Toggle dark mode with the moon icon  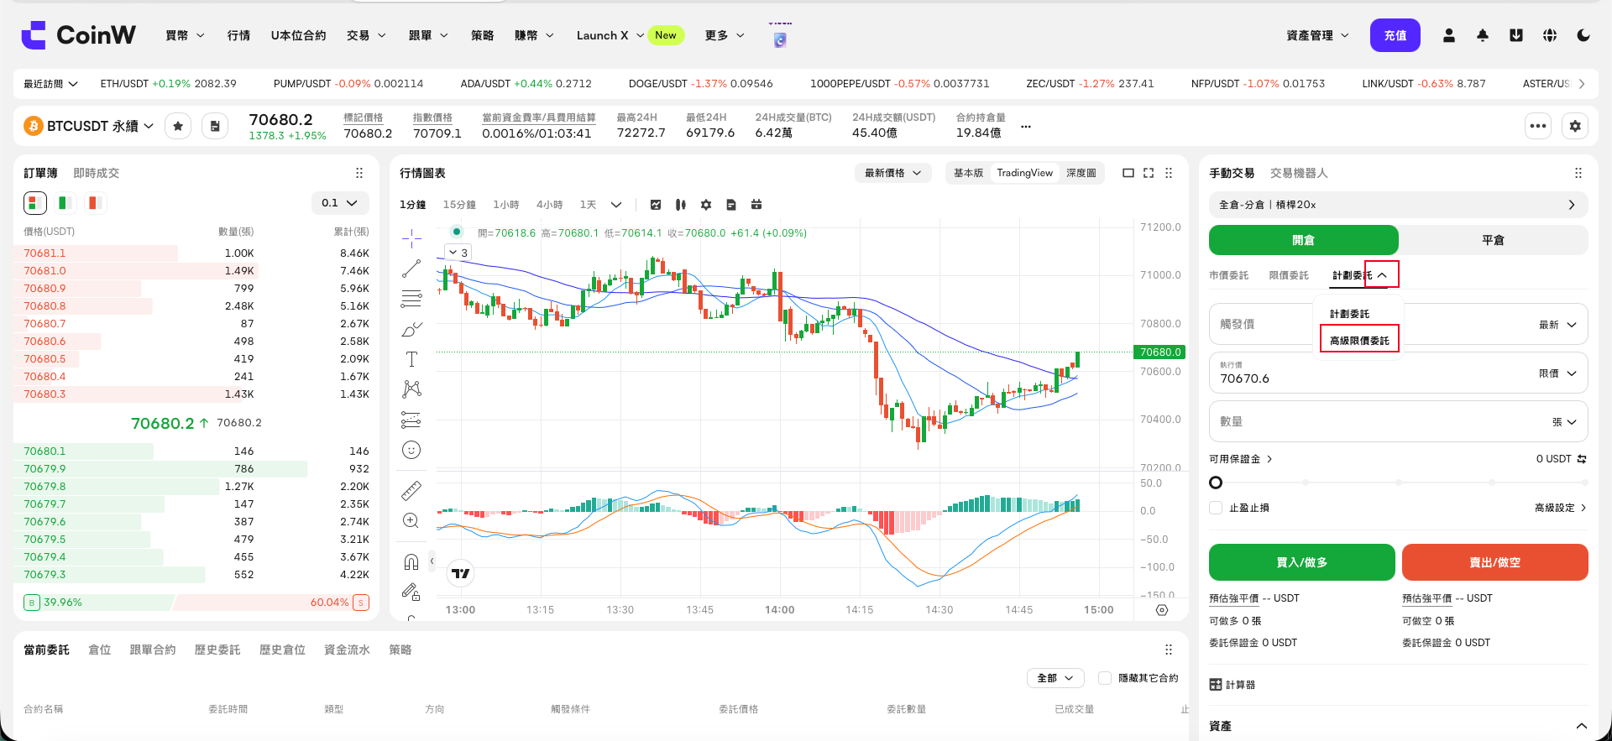(1583, 35)
